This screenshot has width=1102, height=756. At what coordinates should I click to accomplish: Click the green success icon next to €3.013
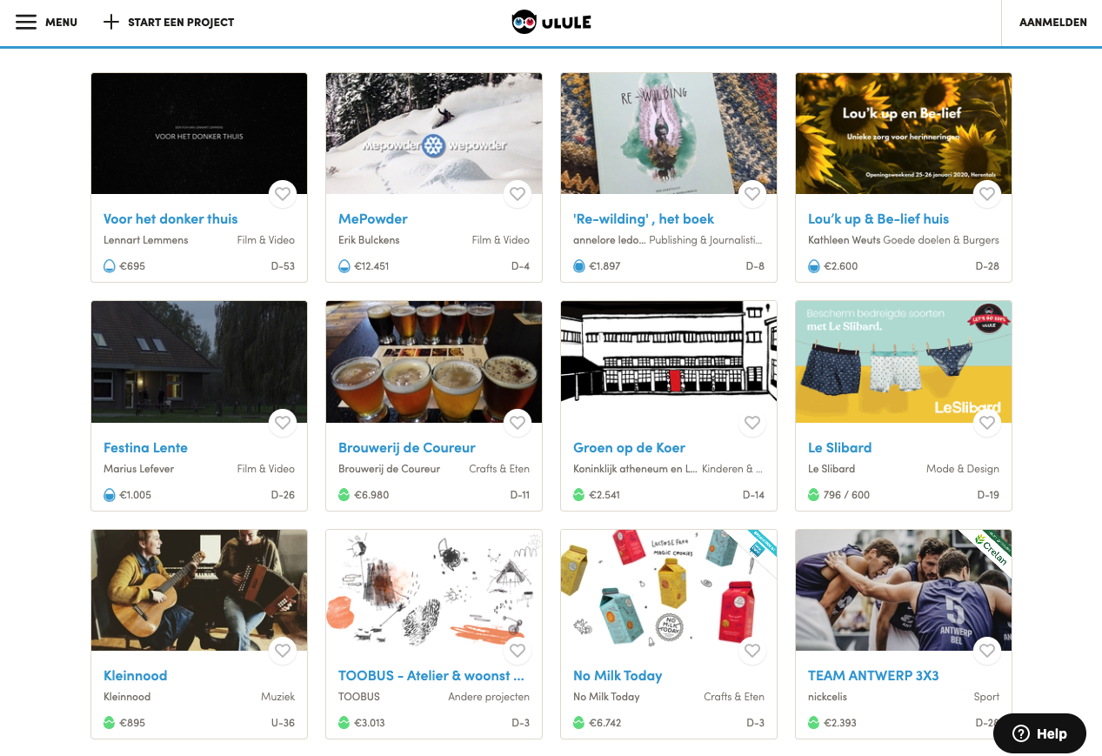click(344, 723)
